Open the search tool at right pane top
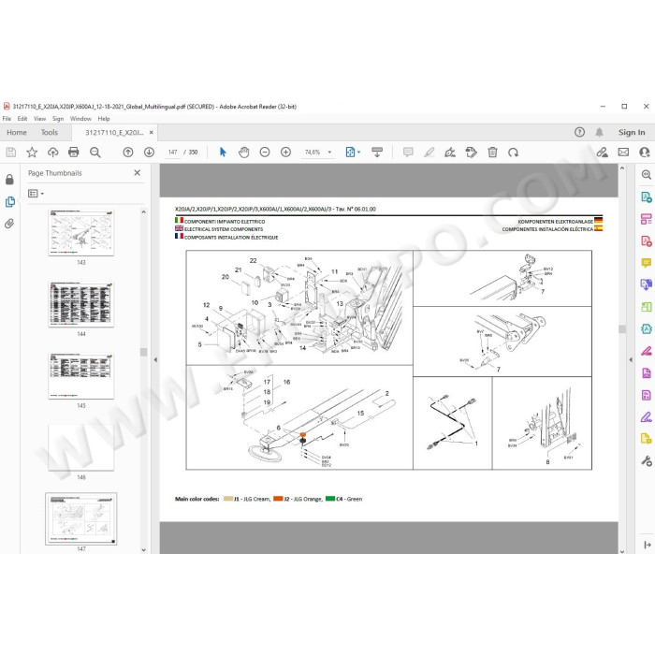Screen dimensions: 655x655 [x=647, y=175]
